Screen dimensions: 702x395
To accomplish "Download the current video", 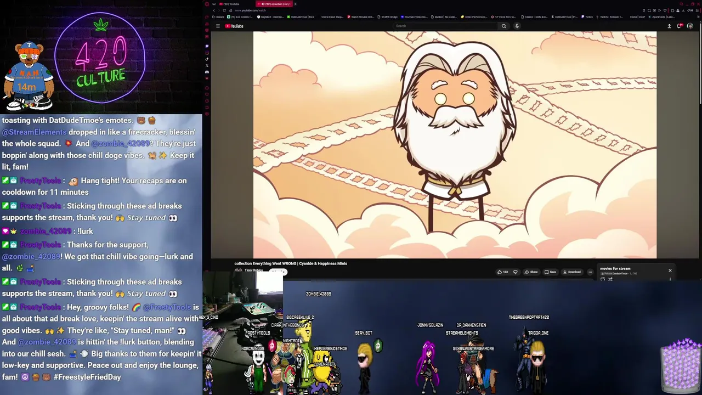I will coord(572,272).
